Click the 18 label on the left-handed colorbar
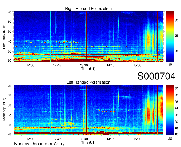181x147 pixels. point(176,128)
